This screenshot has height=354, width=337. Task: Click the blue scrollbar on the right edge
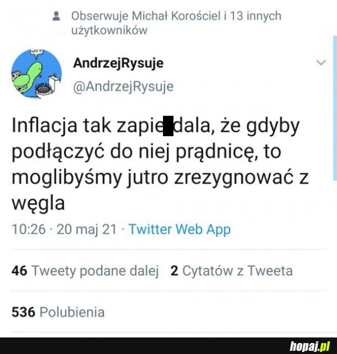(x=335, y=108)
